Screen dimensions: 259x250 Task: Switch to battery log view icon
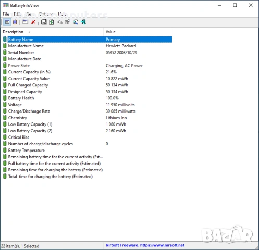click(x=15, y=22)
